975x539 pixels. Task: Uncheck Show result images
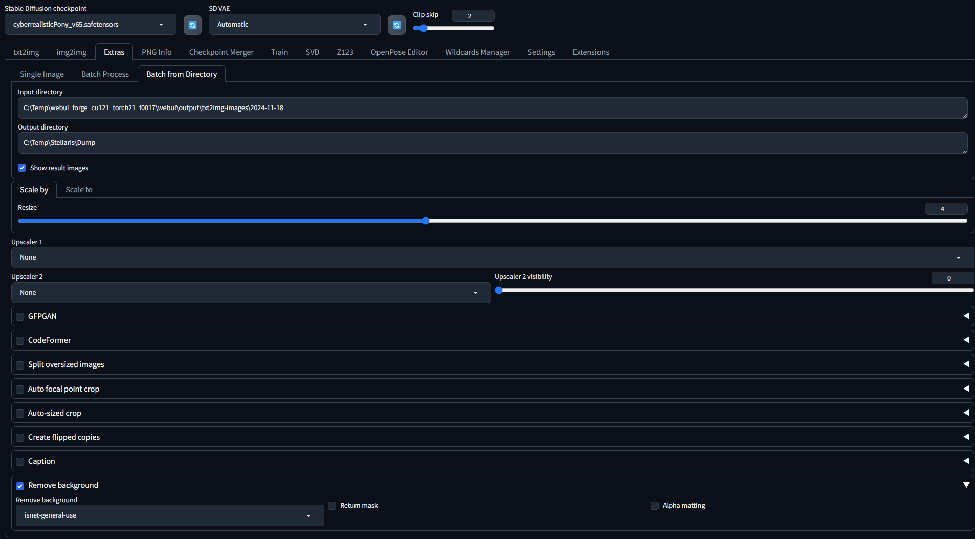click(22, 168)
